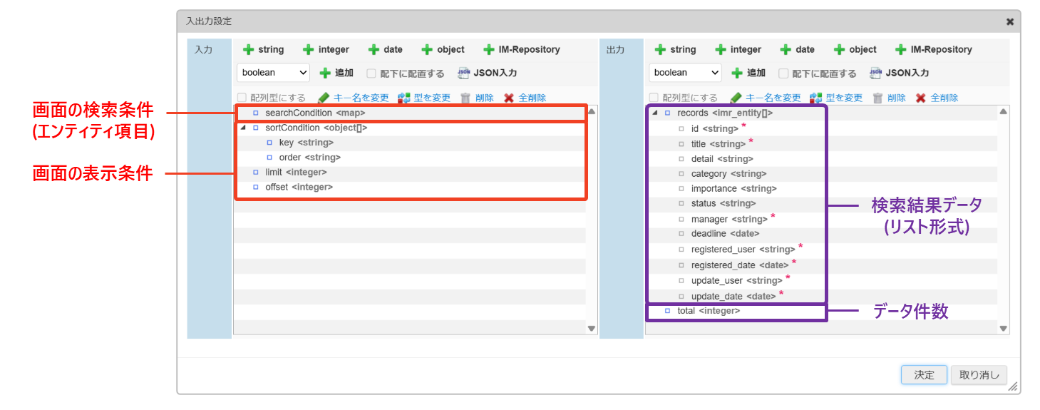Add a string item to input panel
The width and height of the screenshot is (1040, 410).
pyautogui.click(x=263, y=50)
